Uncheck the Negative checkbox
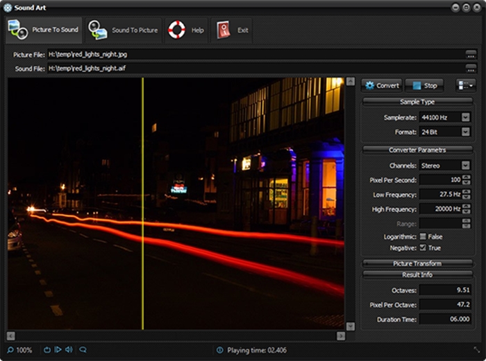 coord(423,248)
